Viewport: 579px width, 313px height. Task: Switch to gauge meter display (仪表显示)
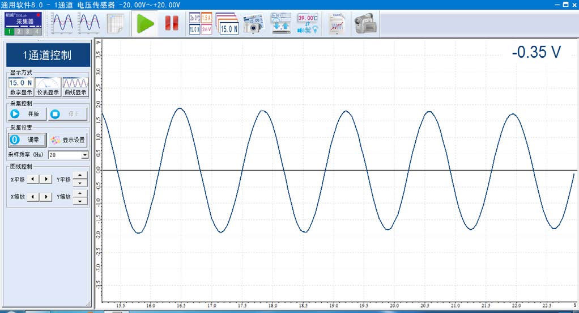(x=48, y=87)
